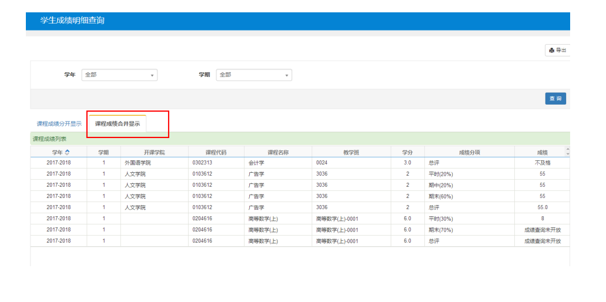Click the 导出 export printer icon
606x302 pixels.
point(551,51)
